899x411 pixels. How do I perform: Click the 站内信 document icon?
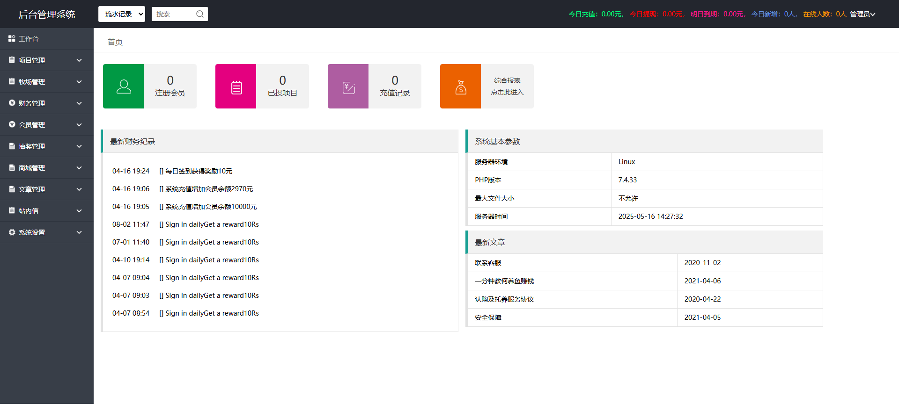point(12,210)
